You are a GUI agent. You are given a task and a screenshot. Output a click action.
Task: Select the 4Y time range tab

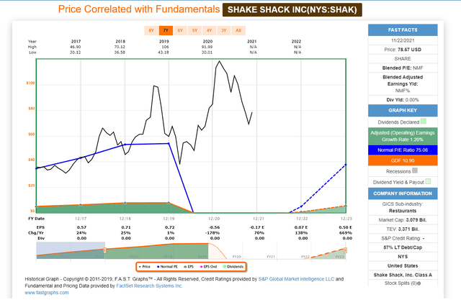pyautogui.click(x=209, y=30)
